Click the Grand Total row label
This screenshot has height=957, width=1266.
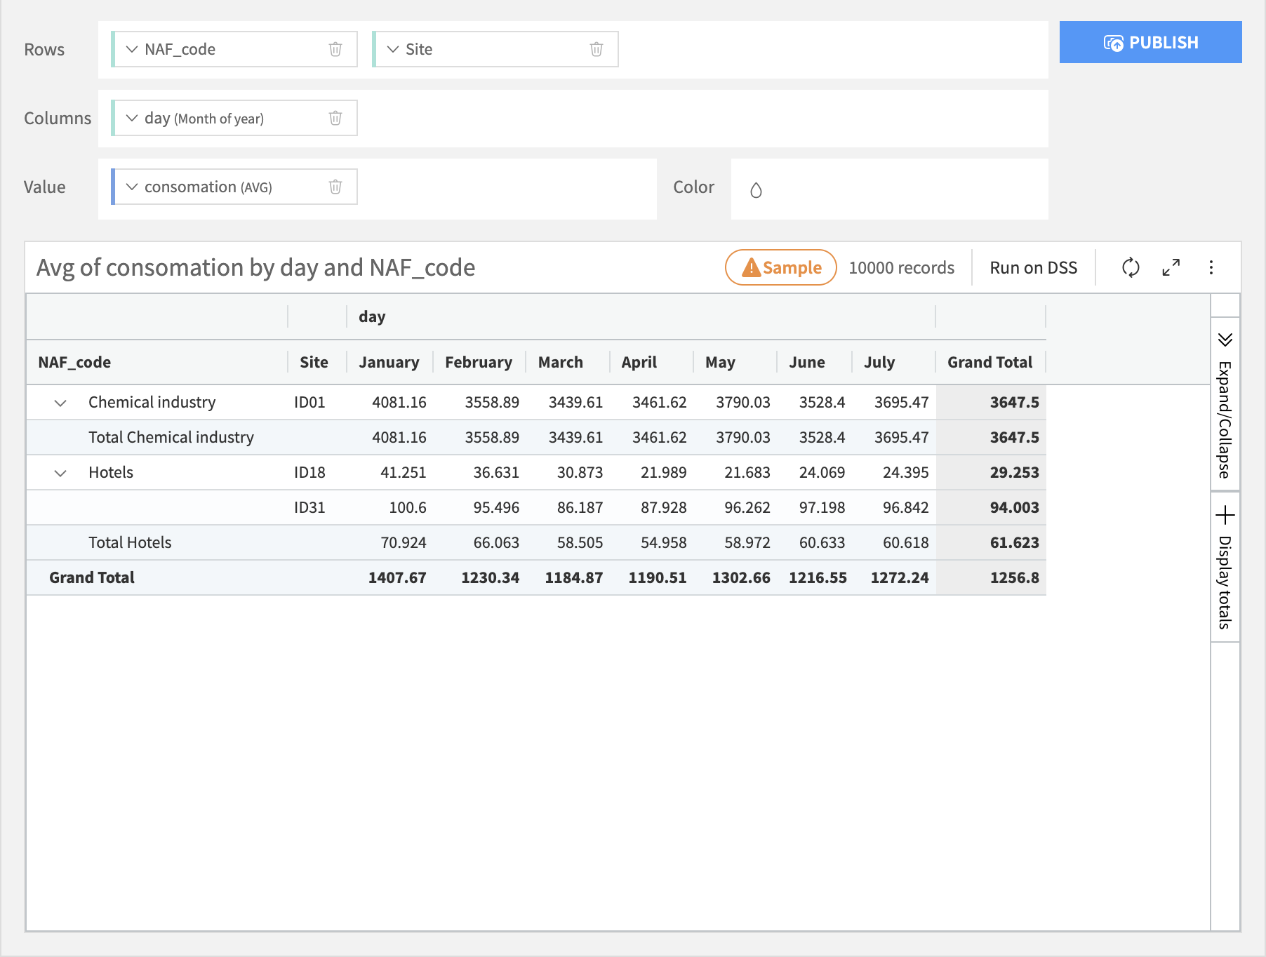tap(92, 577)
